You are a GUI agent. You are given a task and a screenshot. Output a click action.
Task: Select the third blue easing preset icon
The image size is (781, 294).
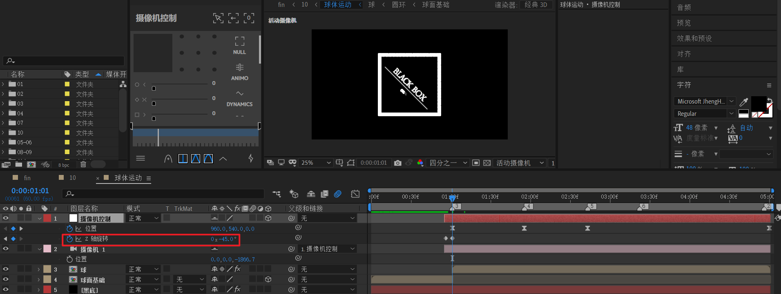click(208, 159)
